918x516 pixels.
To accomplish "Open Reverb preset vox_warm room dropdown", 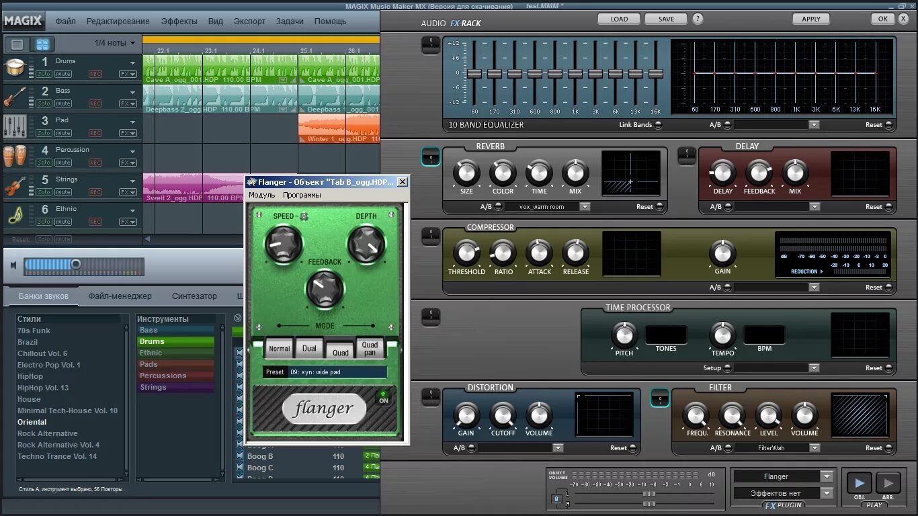I will [585, 206].
